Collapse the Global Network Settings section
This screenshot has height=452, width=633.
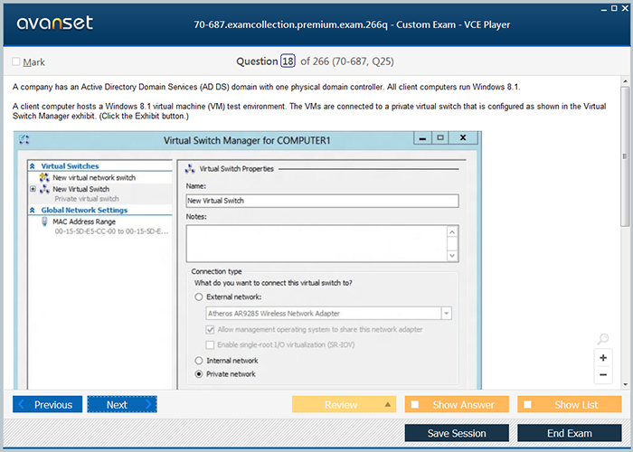(33, 210)
